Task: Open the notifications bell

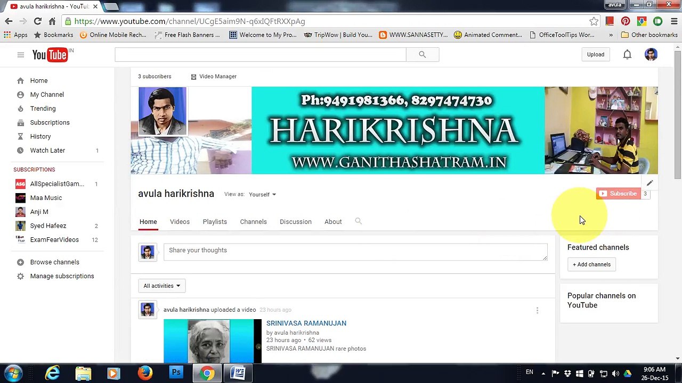Action: pyautogui.click(x=627, y=54)
